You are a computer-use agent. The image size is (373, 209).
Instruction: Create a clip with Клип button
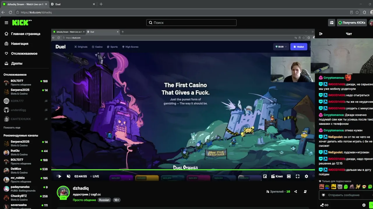click(277, 176)
